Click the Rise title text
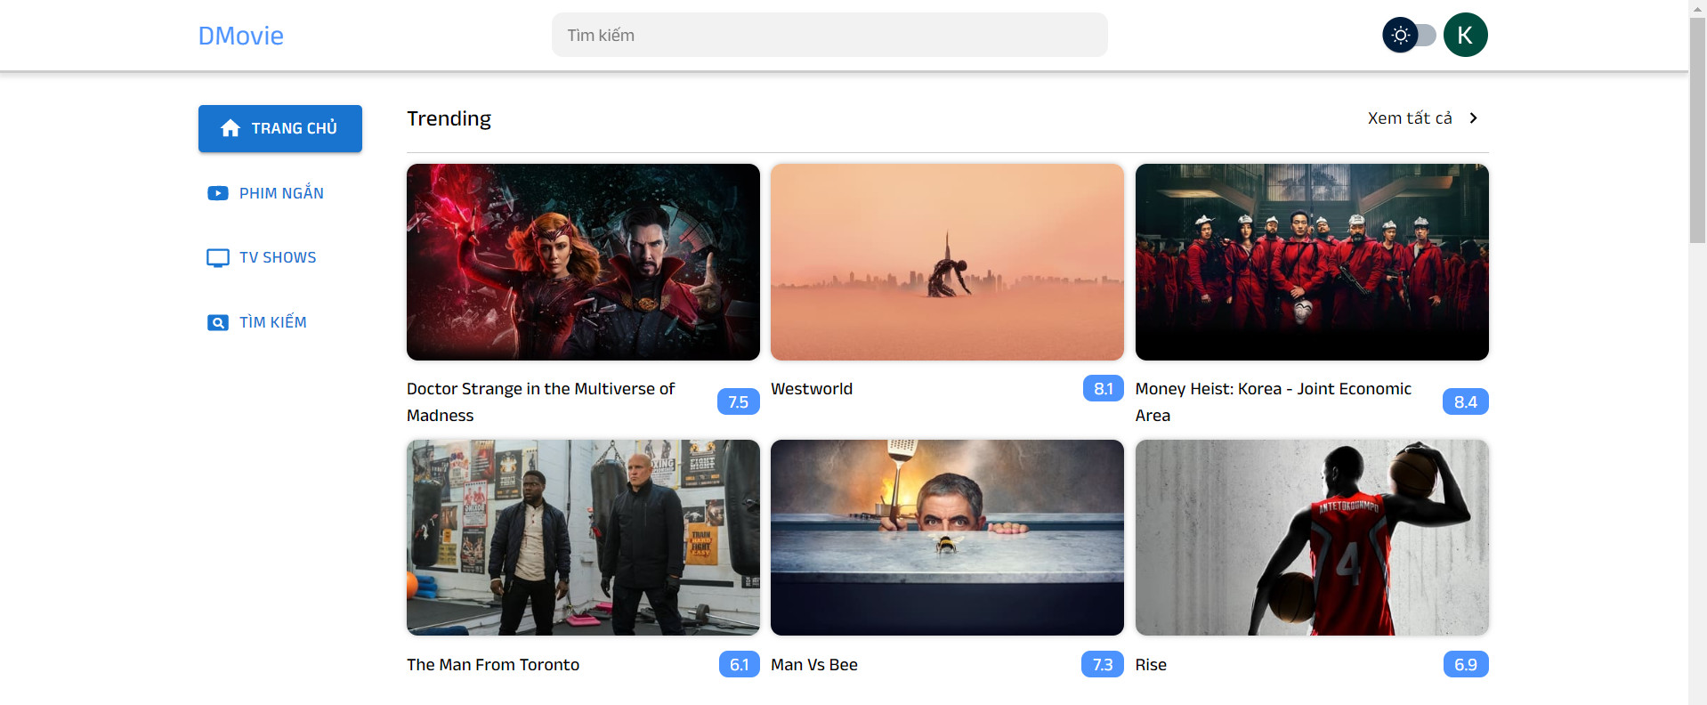Screen dimensions: 1707x705 point(1151,665)
